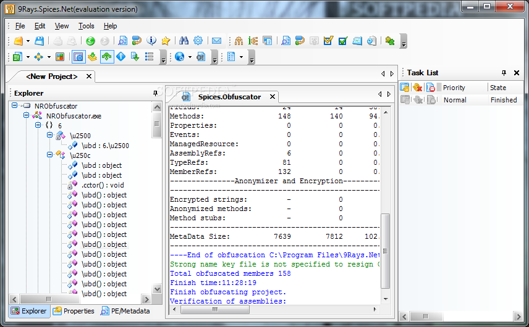This screenshot has height=327, width=529.
Task: Click the Task List red no-entry document icon
Action: (431, 88)
